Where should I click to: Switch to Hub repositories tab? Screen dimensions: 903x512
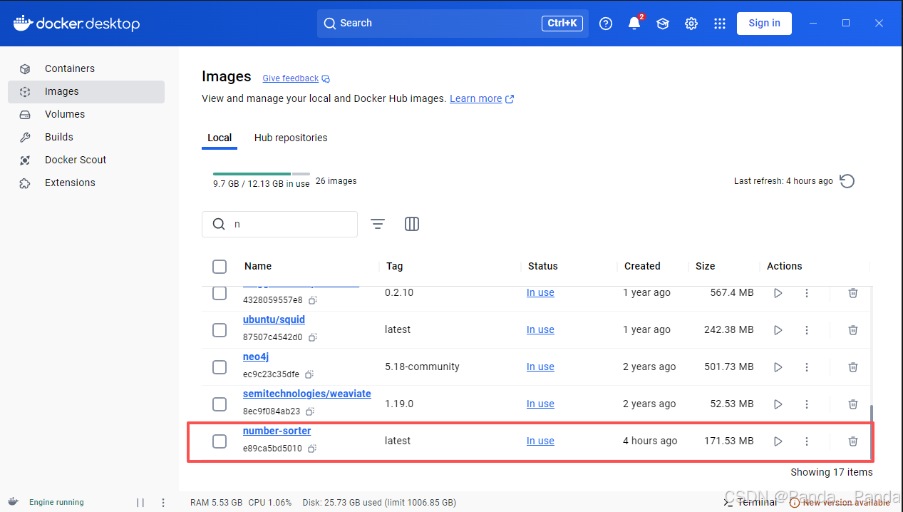[291, 138]
